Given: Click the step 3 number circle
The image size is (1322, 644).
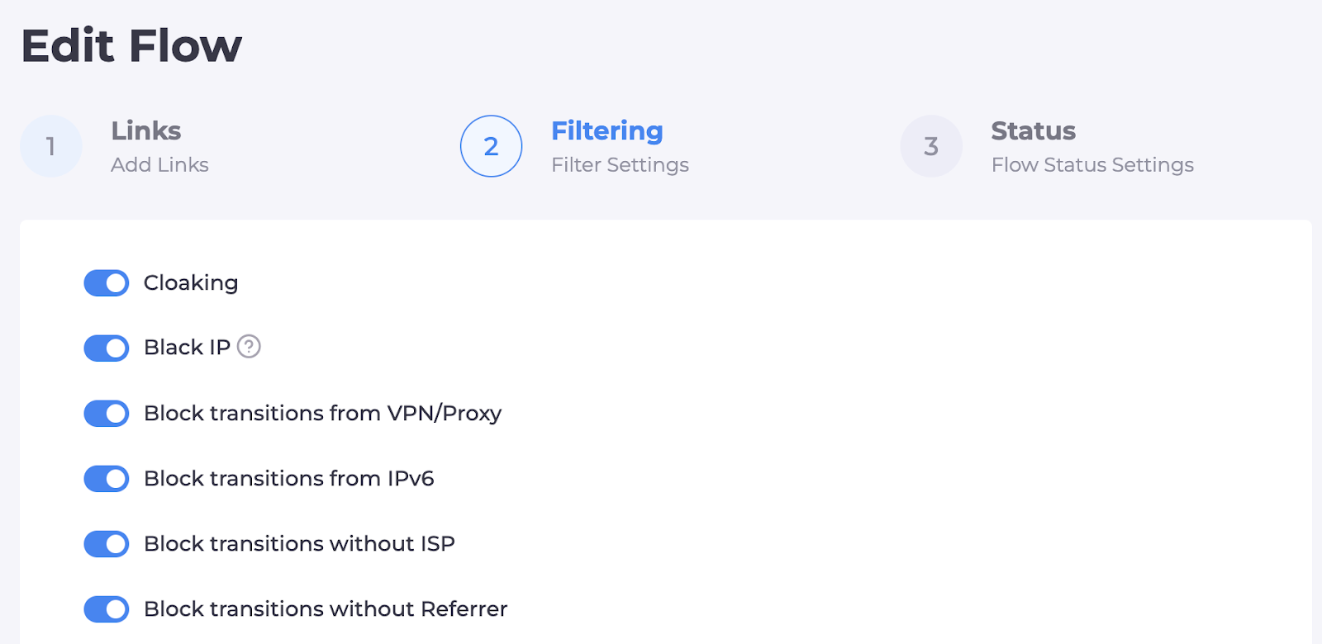Looking at the screenshot, I should pyautogui.click(x=931, y=146).
